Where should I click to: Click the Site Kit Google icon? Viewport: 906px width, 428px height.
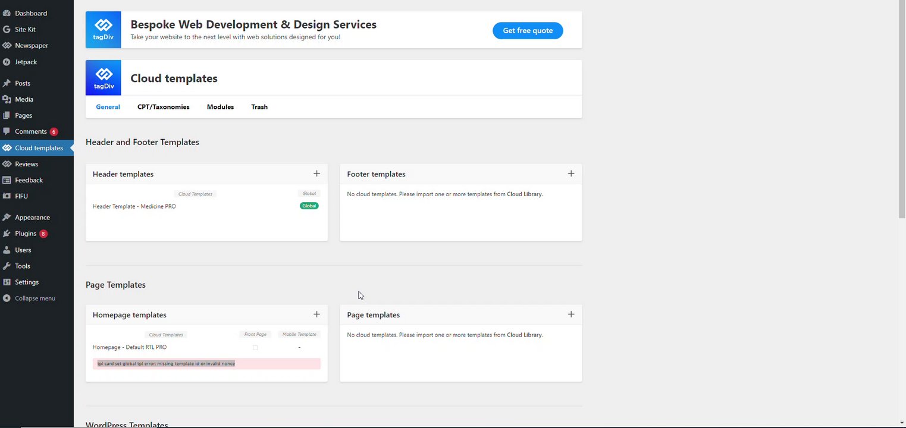7,29
